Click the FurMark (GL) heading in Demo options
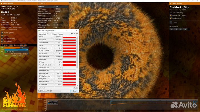Viewport: 200px width, 112px height. coord(179,7)
